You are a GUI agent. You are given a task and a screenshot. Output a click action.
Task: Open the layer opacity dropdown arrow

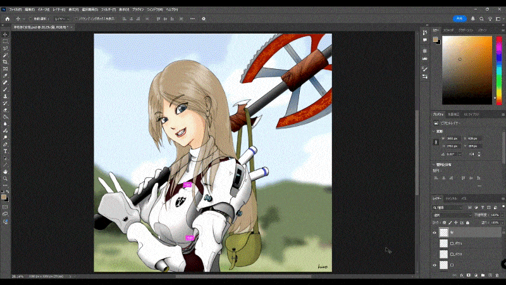(x=502, y=215)
